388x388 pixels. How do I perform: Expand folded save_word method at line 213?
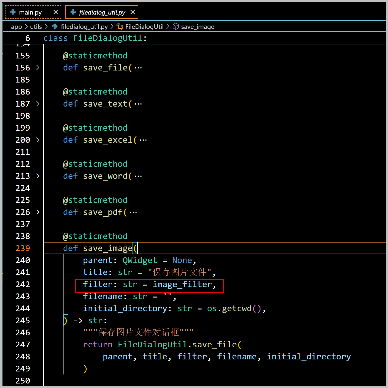pyautogui.click(x=38, y=176)
